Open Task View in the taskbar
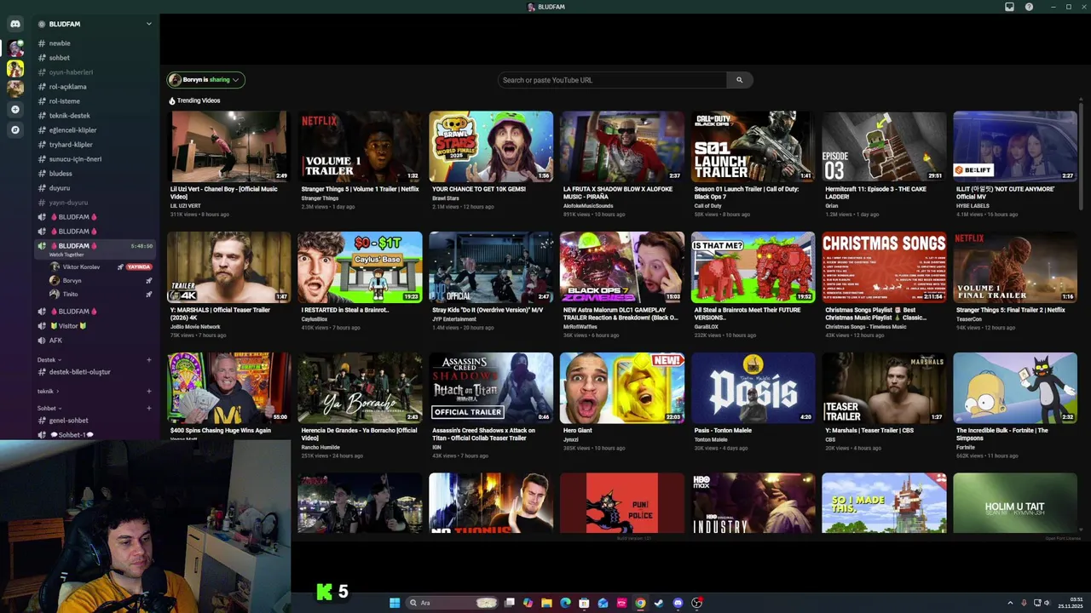 click(510, 603)
